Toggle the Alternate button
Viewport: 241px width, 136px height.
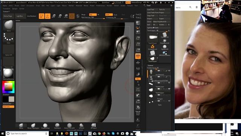click(8, 107)
